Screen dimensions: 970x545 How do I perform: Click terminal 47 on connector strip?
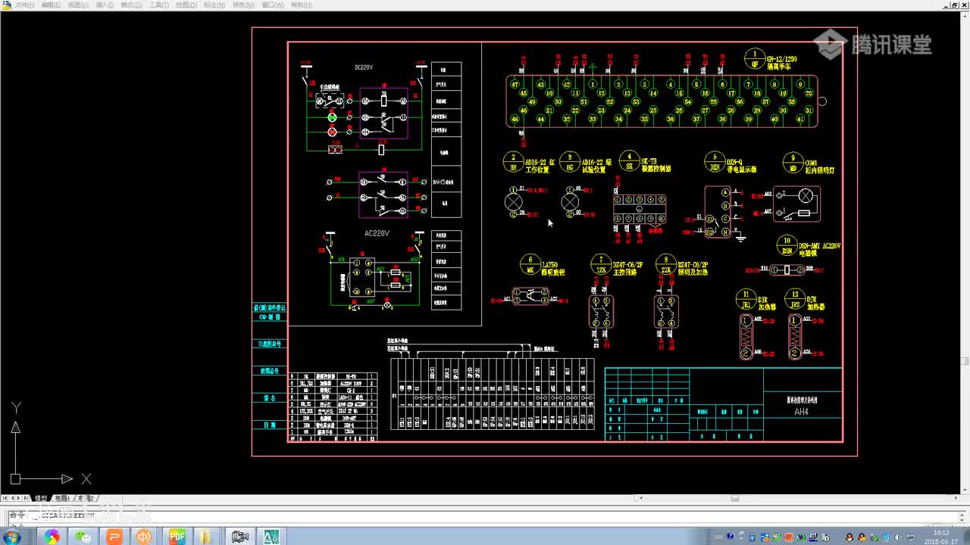pyautogui.click(x=515, y=85)
